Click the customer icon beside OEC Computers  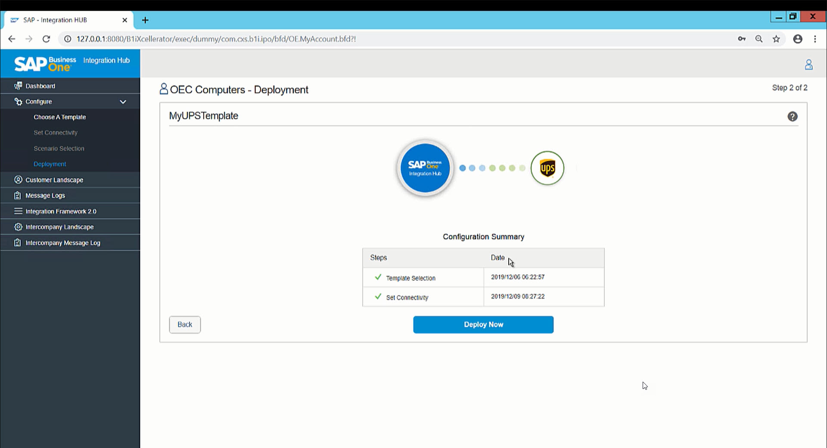tap(164, 89)
